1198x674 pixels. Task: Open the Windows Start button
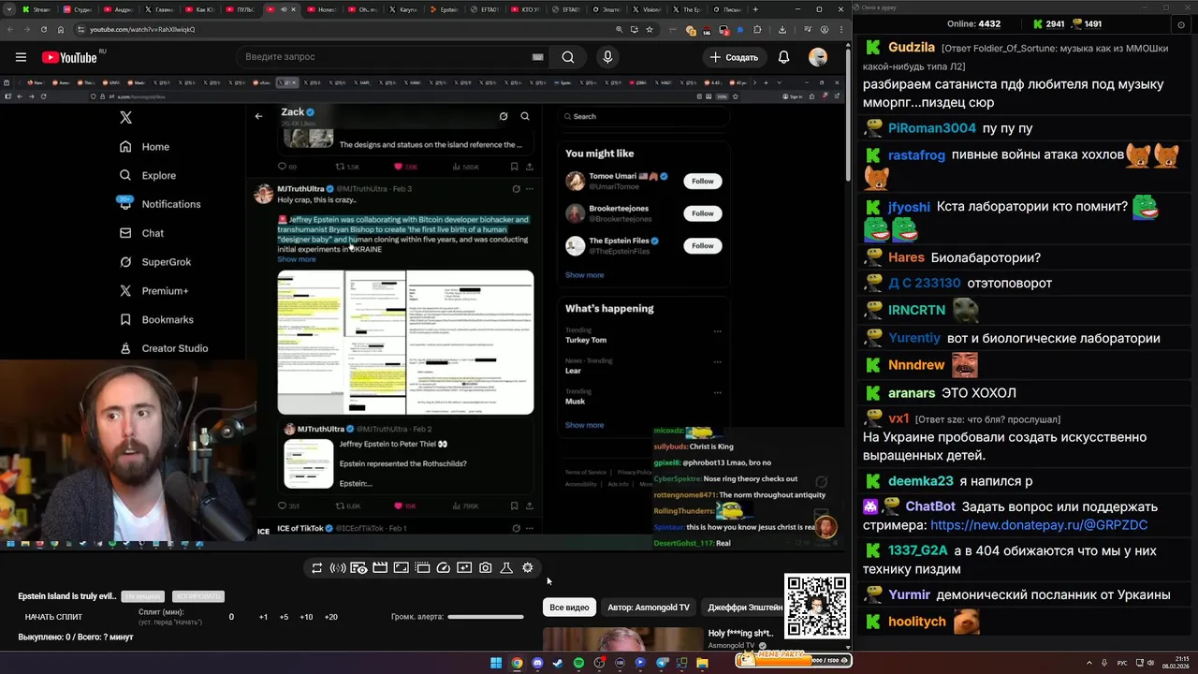[496, 663]
